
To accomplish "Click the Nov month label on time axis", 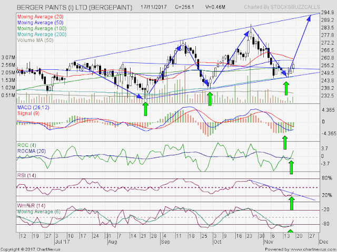I will [x=269, y=242].
